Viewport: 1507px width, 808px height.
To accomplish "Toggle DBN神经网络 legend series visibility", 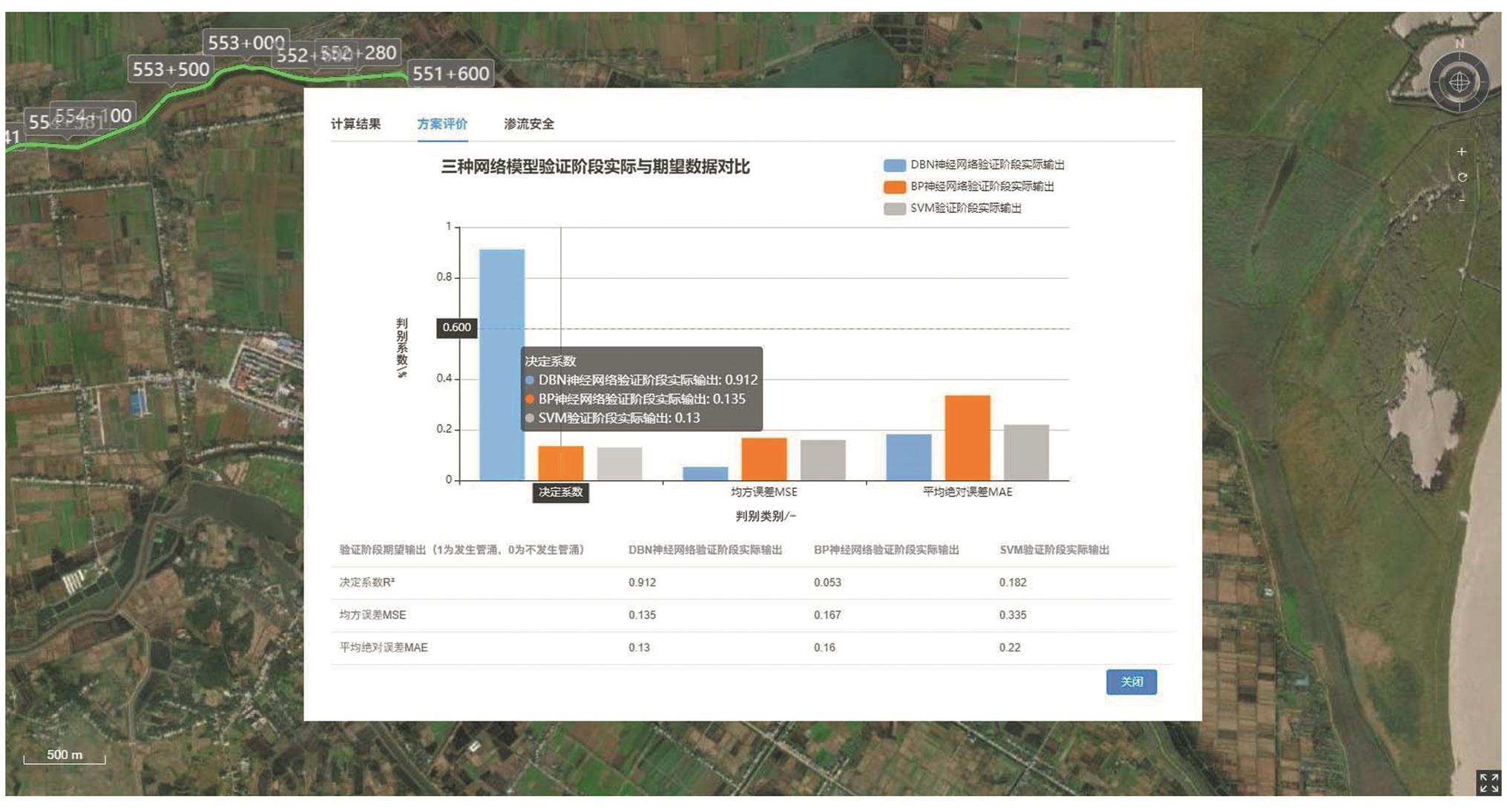I will point(974,165).
